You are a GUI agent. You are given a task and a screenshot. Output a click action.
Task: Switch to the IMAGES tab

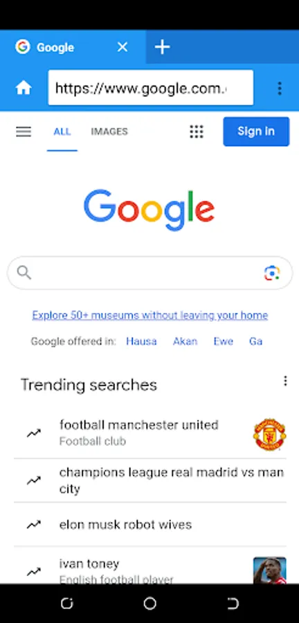pyautogui.click(x=109, y=132)
